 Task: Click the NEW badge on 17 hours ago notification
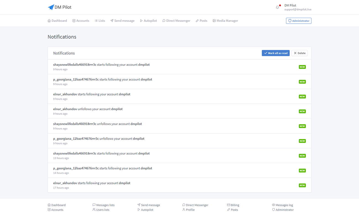click(x=302, y=185)
